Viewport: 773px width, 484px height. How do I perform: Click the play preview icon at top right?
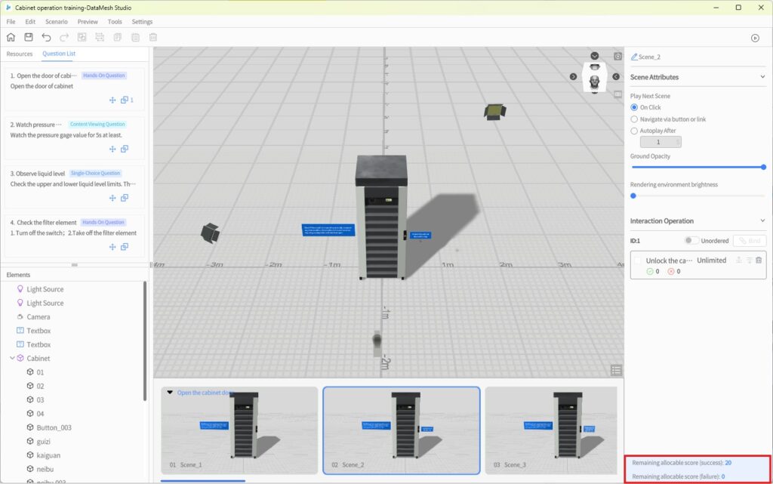pos(755,38)
